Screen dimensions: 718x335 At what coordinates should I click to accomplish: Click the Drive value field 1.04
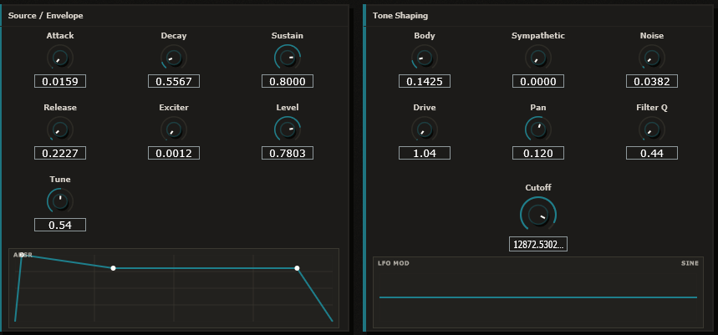click(424, 154)
